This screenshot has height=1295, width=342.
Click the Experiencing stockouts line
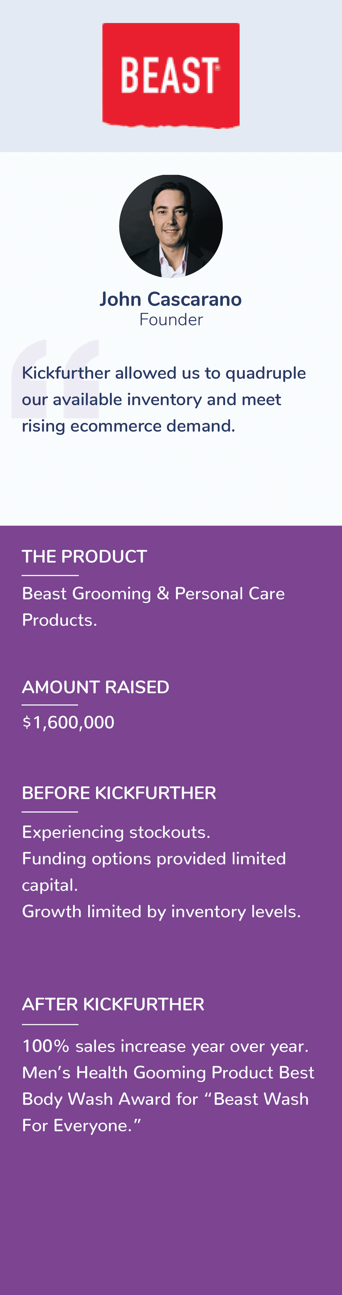(x=116, y=832)
